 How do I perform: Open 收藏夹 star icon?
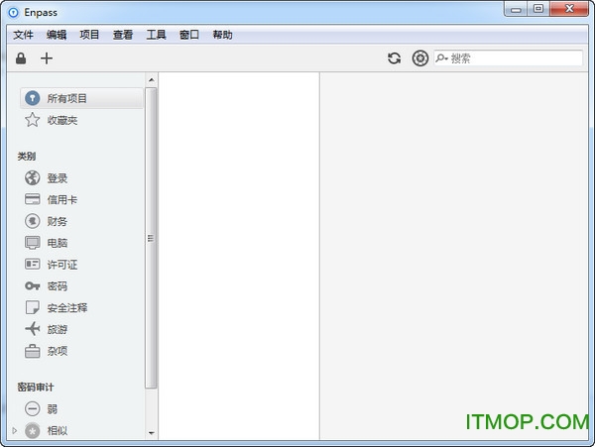pos(33,120)
